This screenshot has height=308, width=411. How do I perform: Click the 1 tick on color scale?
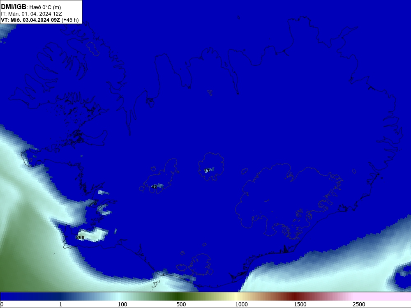pos(60,304)
